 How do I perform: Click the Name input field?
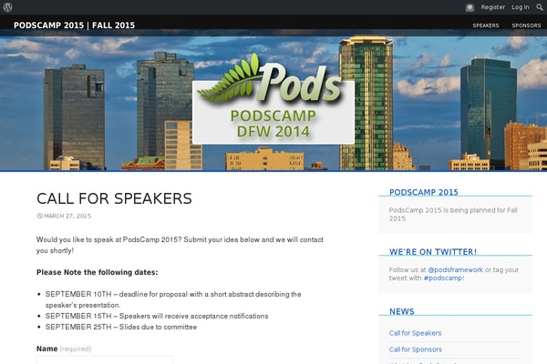(105, 360)
